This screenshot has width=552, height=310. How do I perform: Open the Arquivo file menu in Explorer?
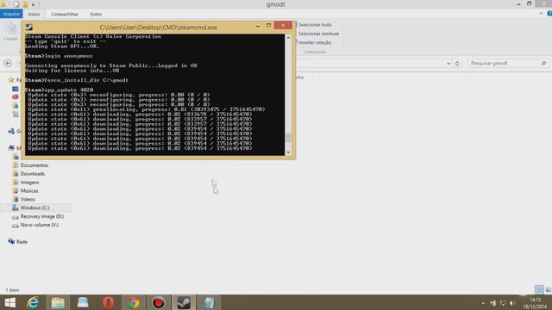click(x=11, y=14)
